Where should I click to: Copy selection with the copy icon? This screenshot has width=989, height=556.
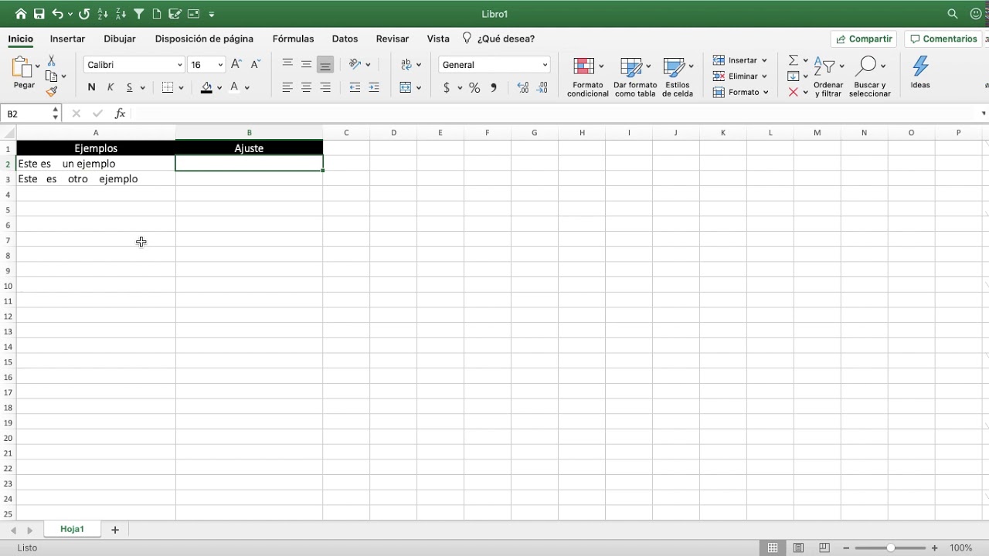[52, 76]
